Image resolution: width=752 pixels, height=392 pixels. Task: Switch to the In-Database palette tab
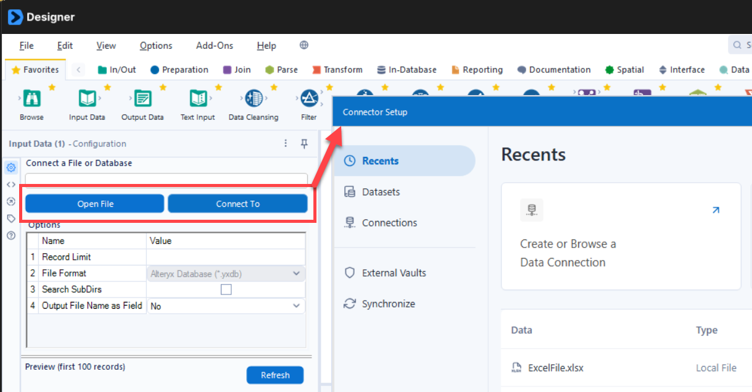[x=407, y=70]
